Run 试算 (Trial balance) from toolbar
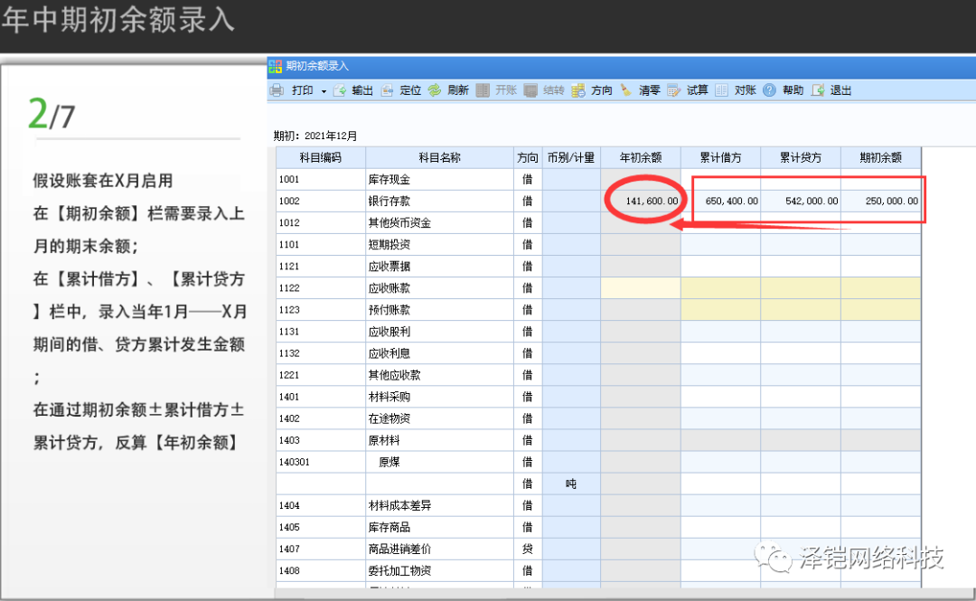Screen dimensions: 976x601 click(x=673, y=90)
